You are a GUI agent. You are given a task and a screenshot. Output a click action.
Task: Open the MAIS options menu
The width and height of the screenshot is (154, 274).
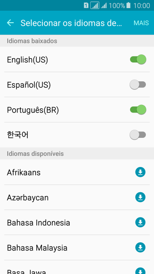(x=141, y=23)
